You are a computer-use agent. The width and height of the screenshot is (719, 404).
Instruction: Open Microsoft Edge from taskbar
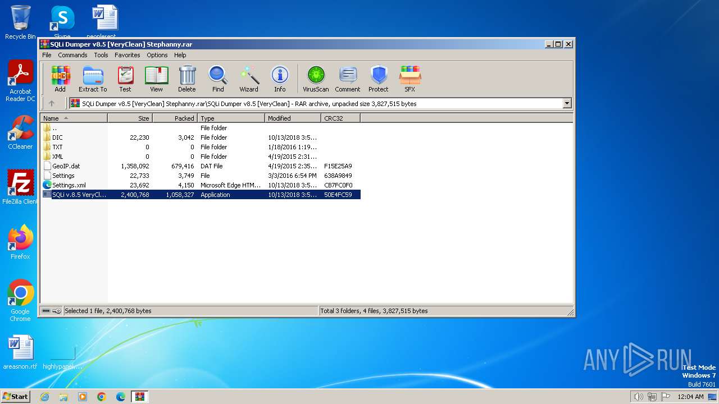tap(121, 397)
